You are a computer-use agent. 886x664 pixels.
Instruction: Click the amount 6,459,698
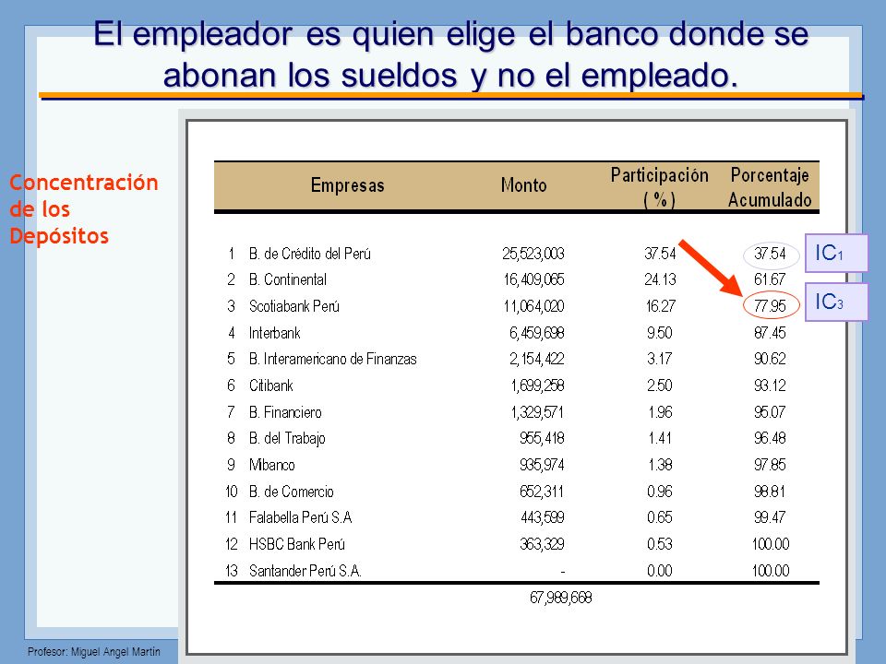pos(536,333)
